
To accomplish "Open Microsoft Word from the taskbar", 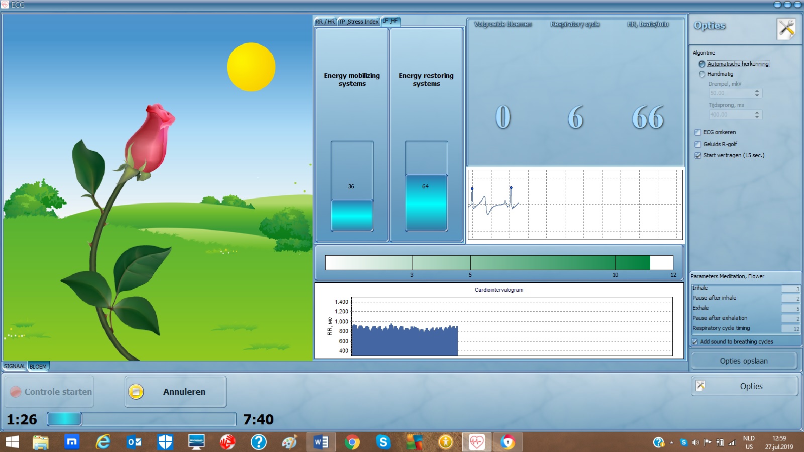I will coord(321,442).
